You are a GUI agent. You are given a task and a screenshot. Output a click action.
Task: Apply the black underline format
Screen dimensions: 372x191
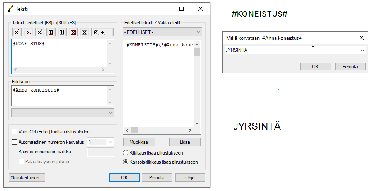(x=62, y=32)
